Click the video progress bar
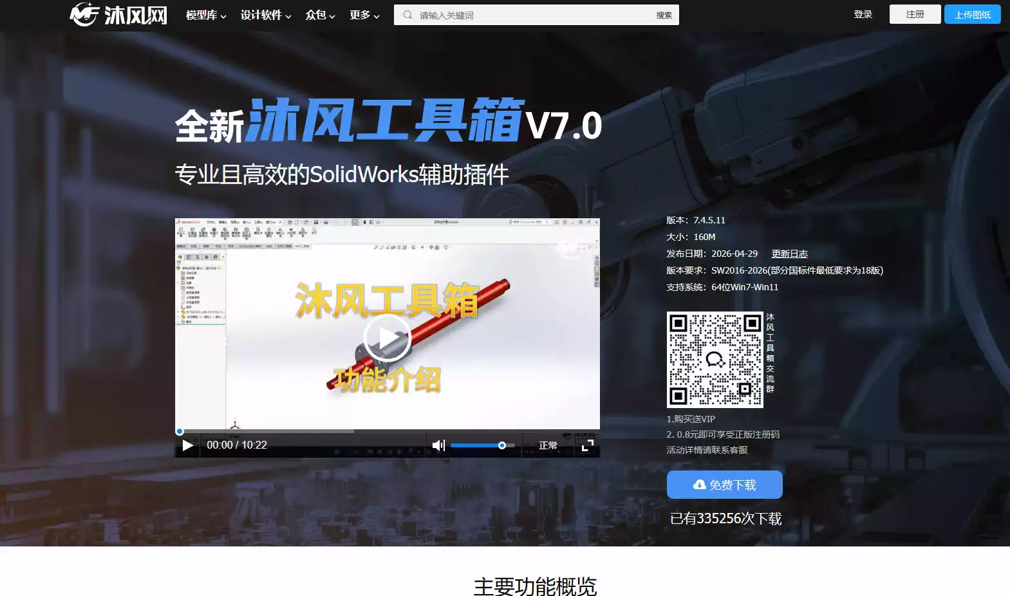This screenshot has width=1010, height=596. click(x=388, y=431)
